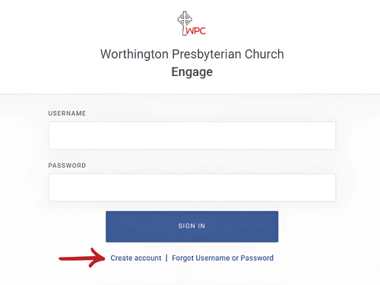Click the PASSWORD field label
The height and width of the screenshot is (285, 380).
pos(67,166)
